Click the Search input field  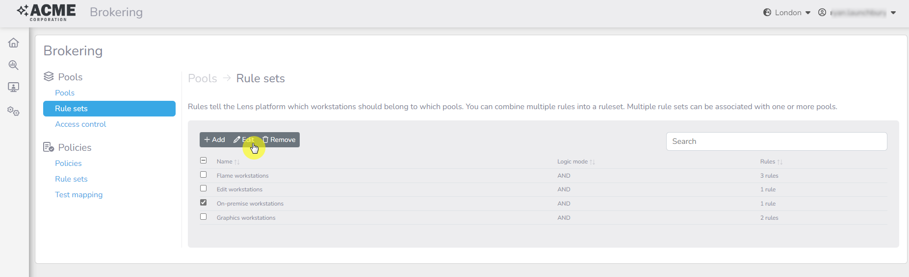tap(776, 141)
